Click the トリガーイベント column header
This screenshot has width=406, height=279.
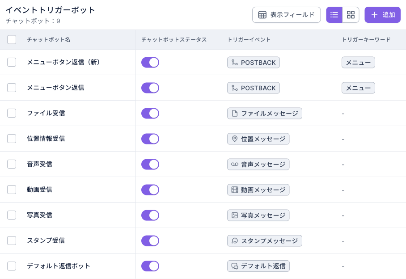pos(249,40)
